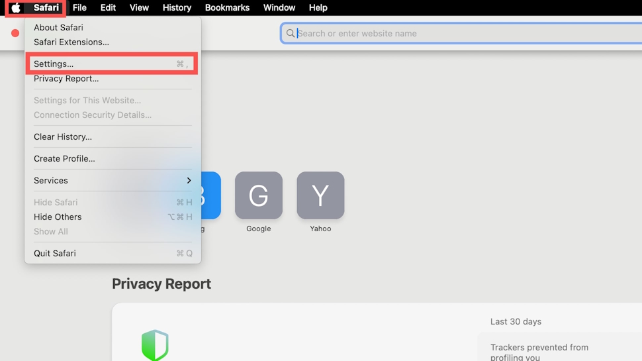Focus the Search or enter website name field
The width and height of the screenshot is (642, 361).
[461, 33]
